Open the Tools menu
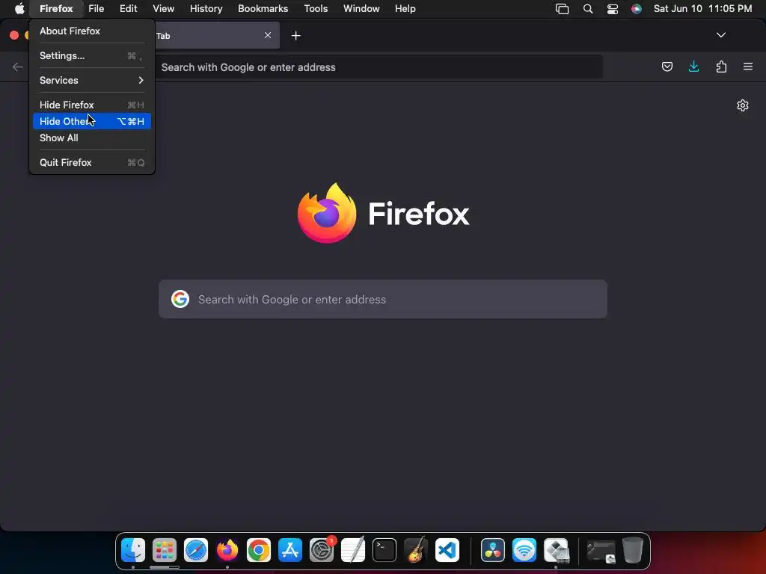The height and width of the screenshot is (574, 766). (x=316, y=8)
